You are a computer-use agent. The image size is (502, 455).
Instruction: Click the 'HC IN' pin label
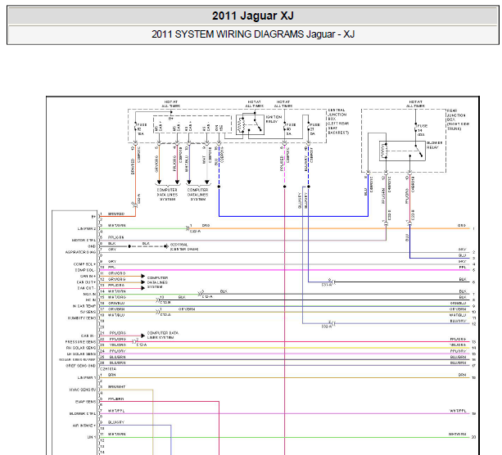[91, 300]
